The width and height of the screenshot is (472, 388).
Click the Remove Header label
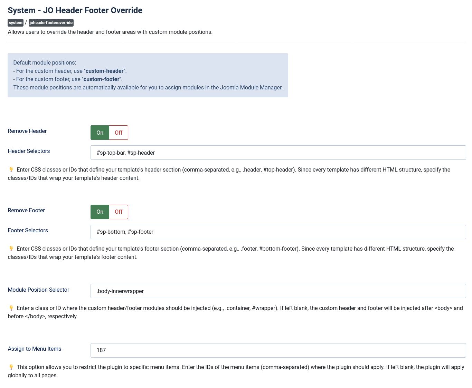click(x=27, y=131)
